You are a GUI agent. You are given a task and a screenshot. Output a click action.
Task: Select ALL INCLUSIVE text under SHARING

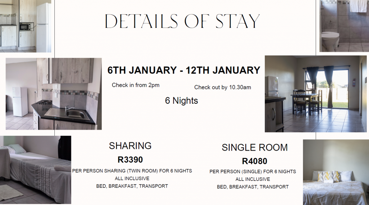click(132, 178)
